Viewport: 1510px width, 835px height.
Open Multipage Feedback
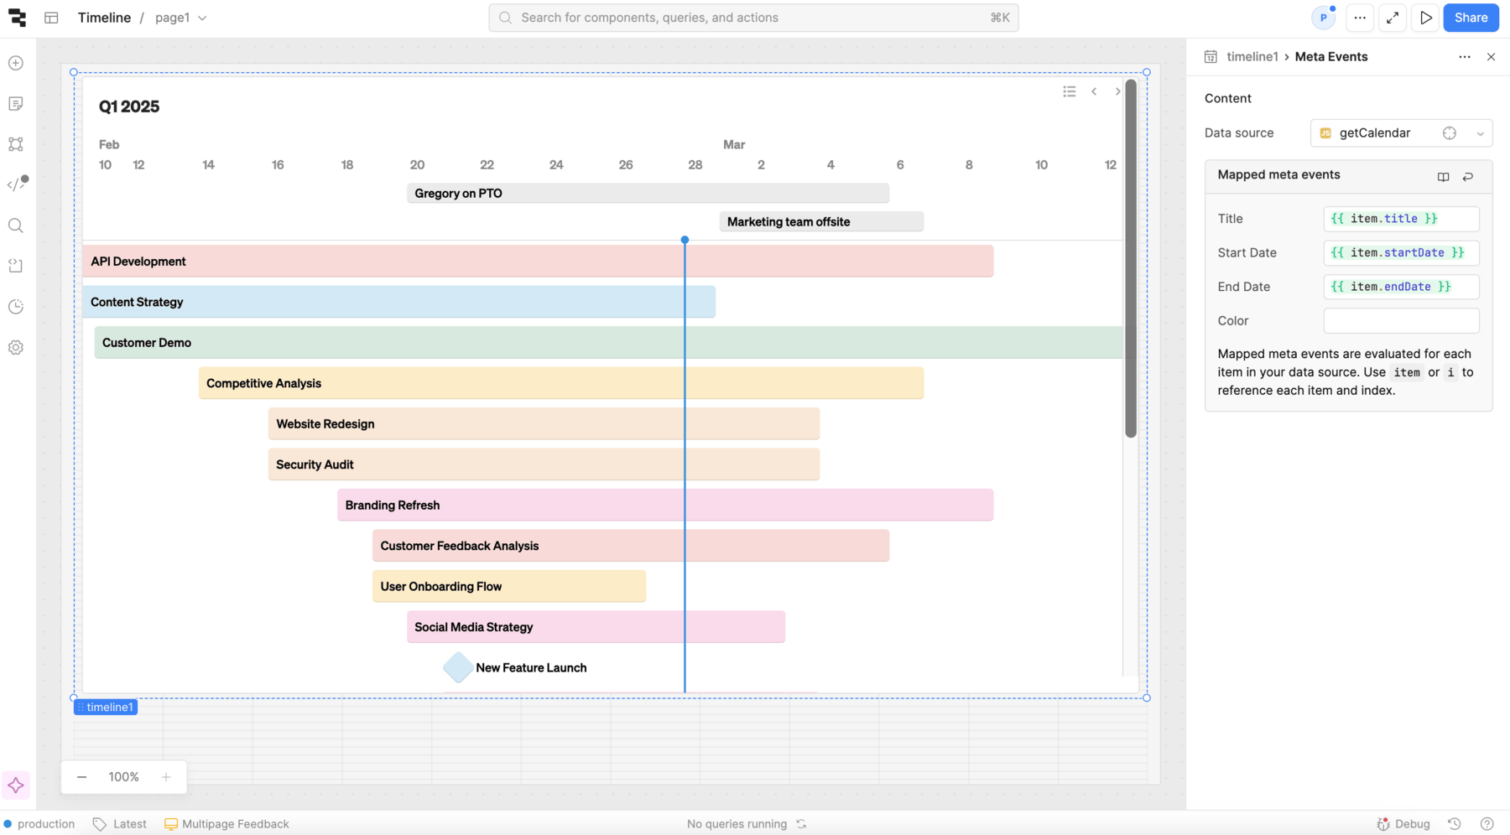(226, 824)
